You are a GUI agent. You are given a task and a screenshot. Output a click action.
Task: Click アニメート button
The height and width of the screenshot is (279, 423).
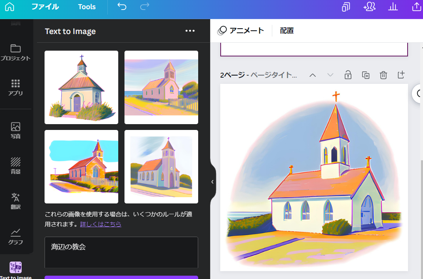[241, 31]
